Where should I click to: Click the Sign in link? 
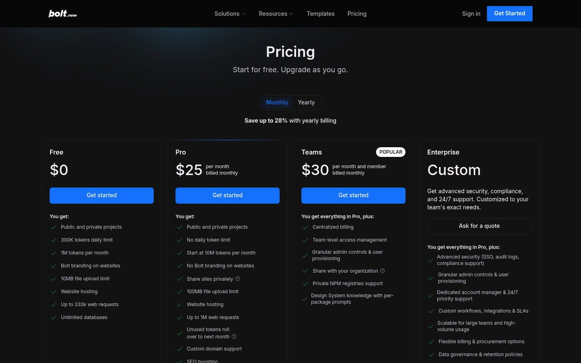[471, 14]
